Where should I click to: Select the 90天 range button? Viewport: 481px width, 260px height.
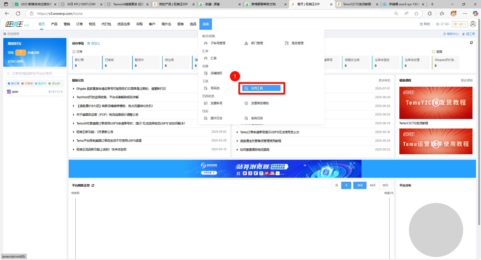point(386,185)
